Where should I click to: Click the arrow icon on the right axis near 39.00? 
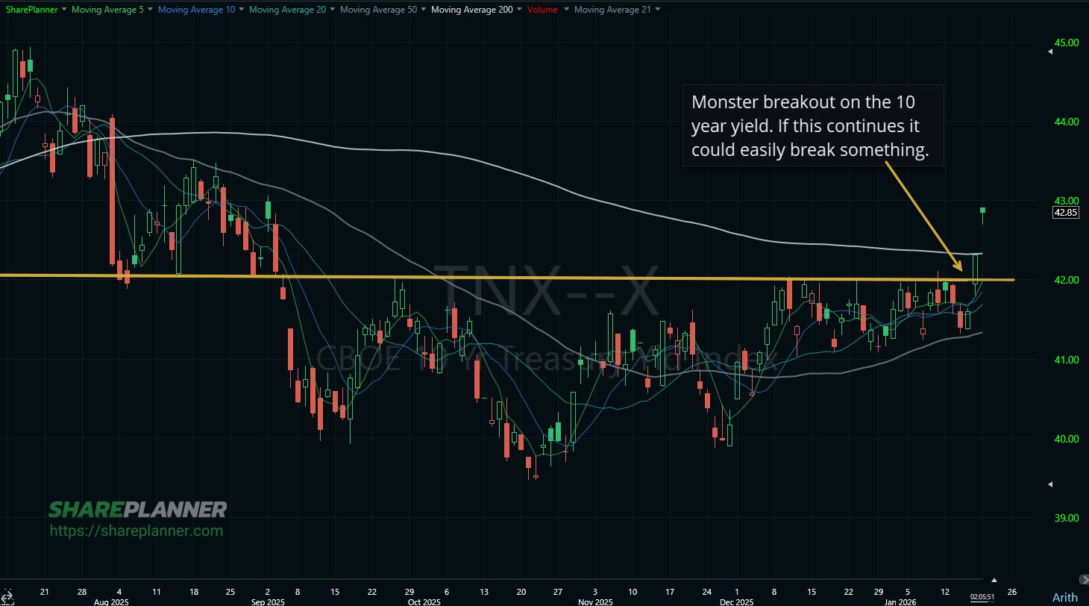pyautogui.click(x=1050, y=484)
